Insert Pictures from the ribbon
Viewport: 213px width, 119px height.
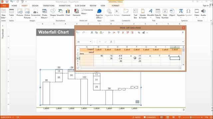click(x=20, y=13)
